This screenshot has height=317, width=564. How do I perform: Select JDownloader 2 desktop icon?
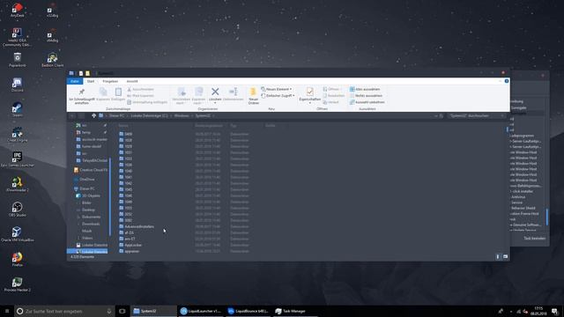(17, 184)
